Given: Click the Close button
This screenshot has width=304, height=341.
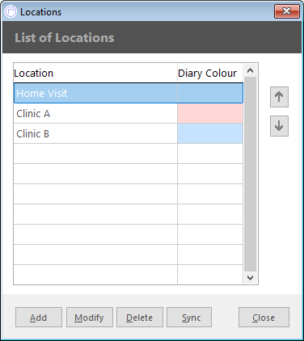Looking at the screenshot, I should [264, 318].
